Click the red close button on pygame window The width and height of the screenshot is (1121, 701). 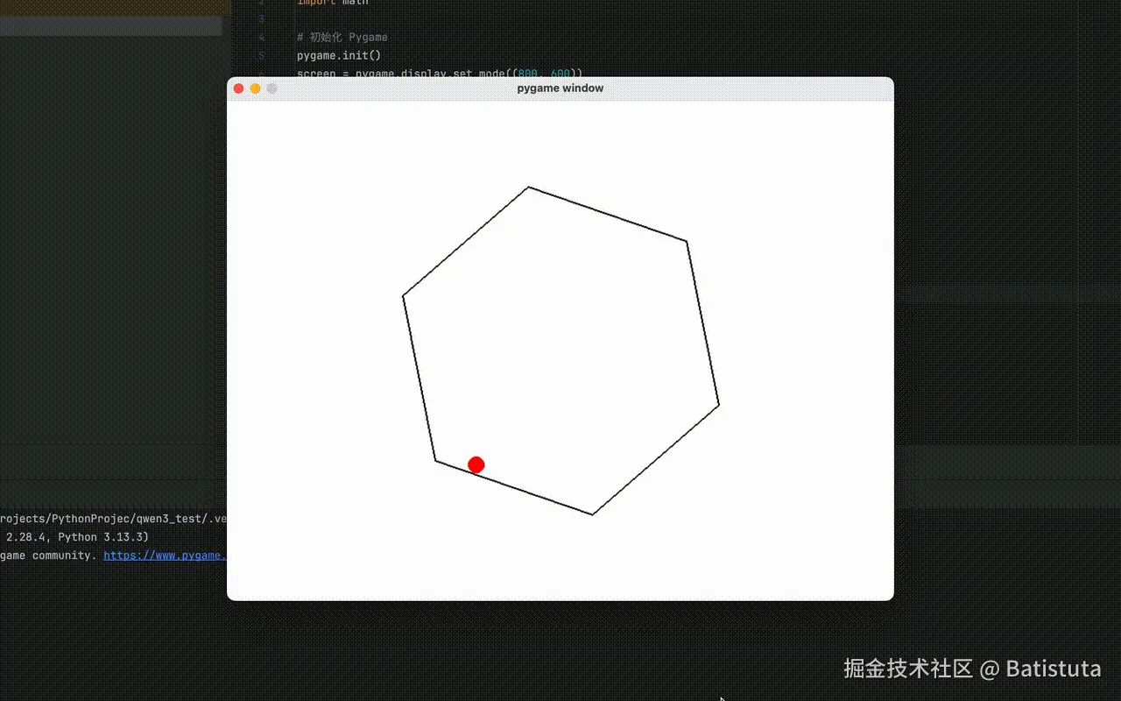tap(238, 89)
